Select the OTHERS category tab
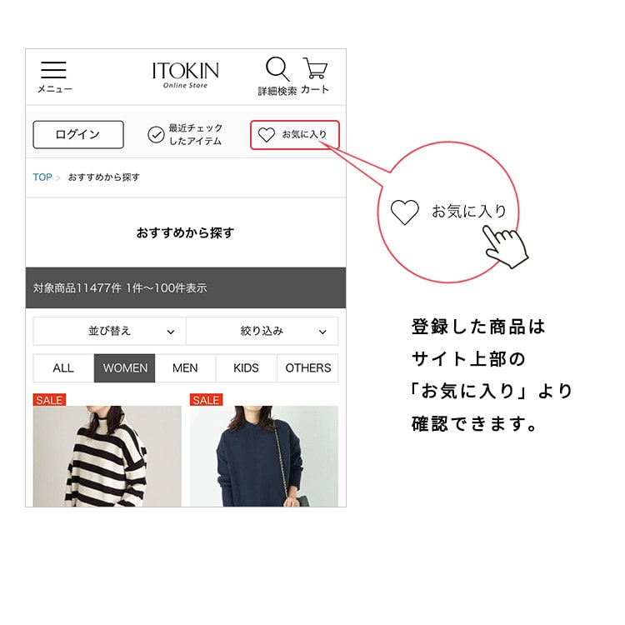 [307, 367]
